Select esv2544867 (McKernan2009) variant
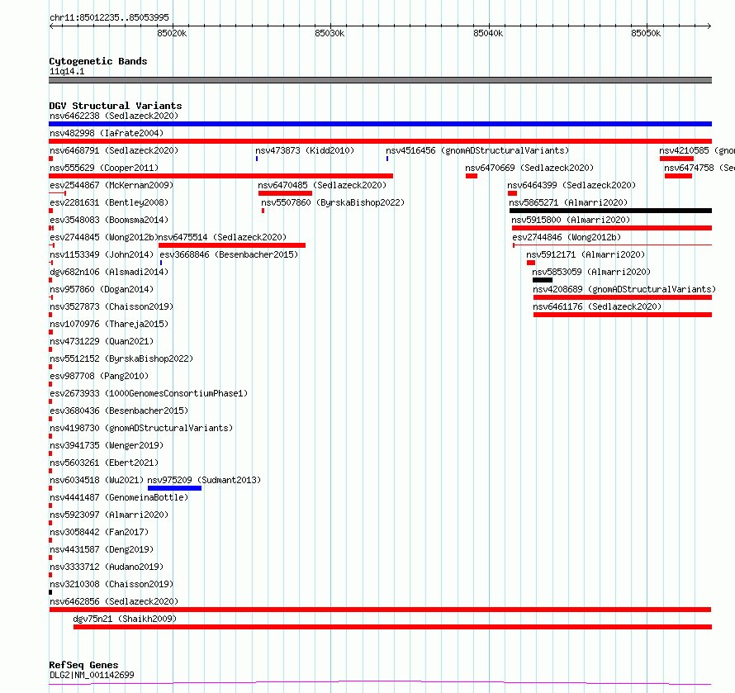Screen dimensions: 735x693 (x=111, y=185)
